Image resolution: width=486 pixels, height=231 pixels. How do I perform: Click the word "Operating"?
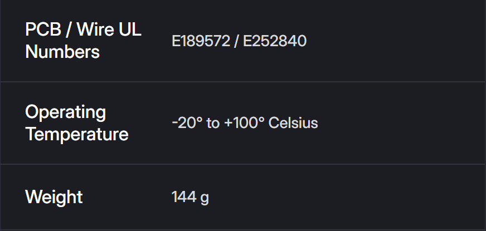(65, 112)
